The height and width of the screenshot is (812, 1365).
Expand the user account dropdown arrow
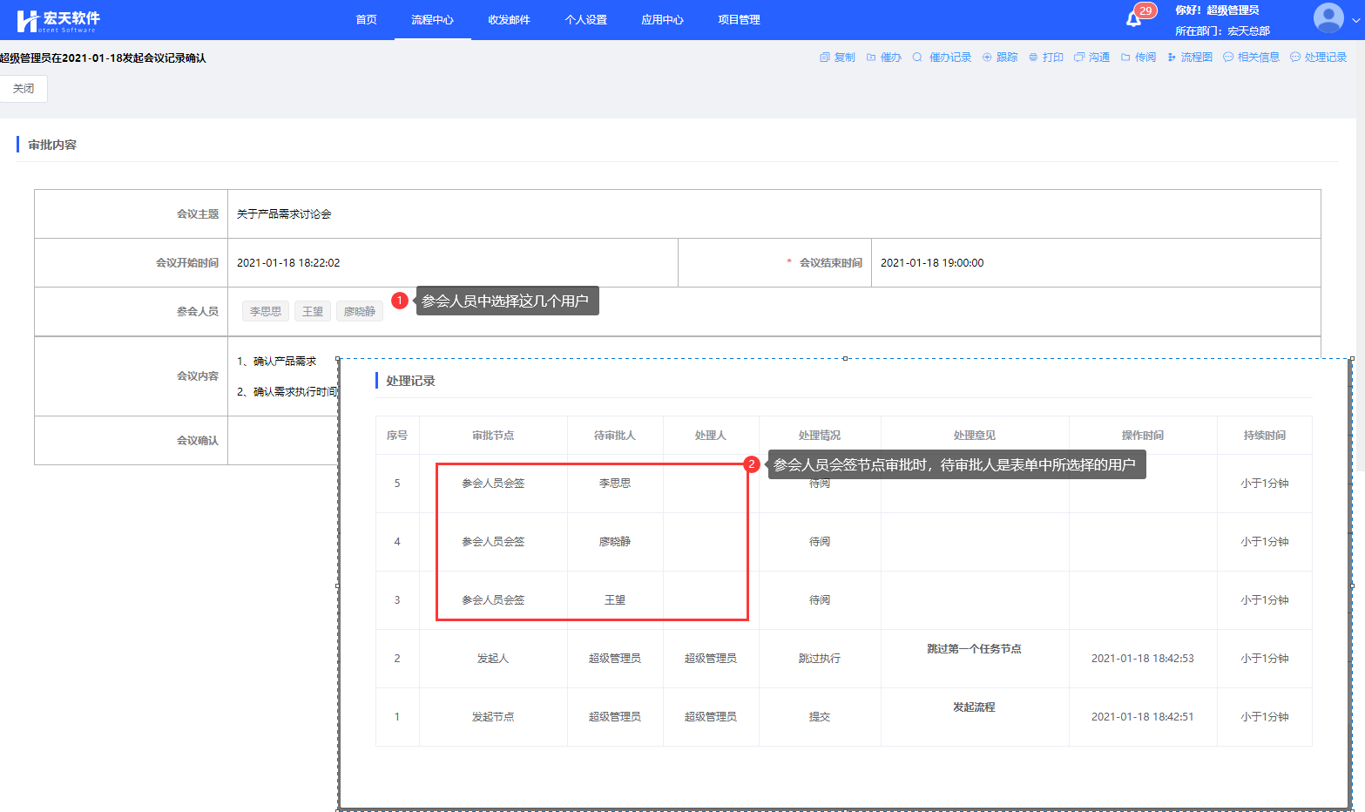click(x=1355, y=21)
